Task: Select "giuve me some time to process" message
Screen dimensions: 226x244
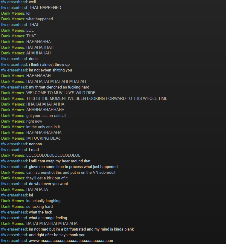Action: pyautogui.click(x=73, y=167)
